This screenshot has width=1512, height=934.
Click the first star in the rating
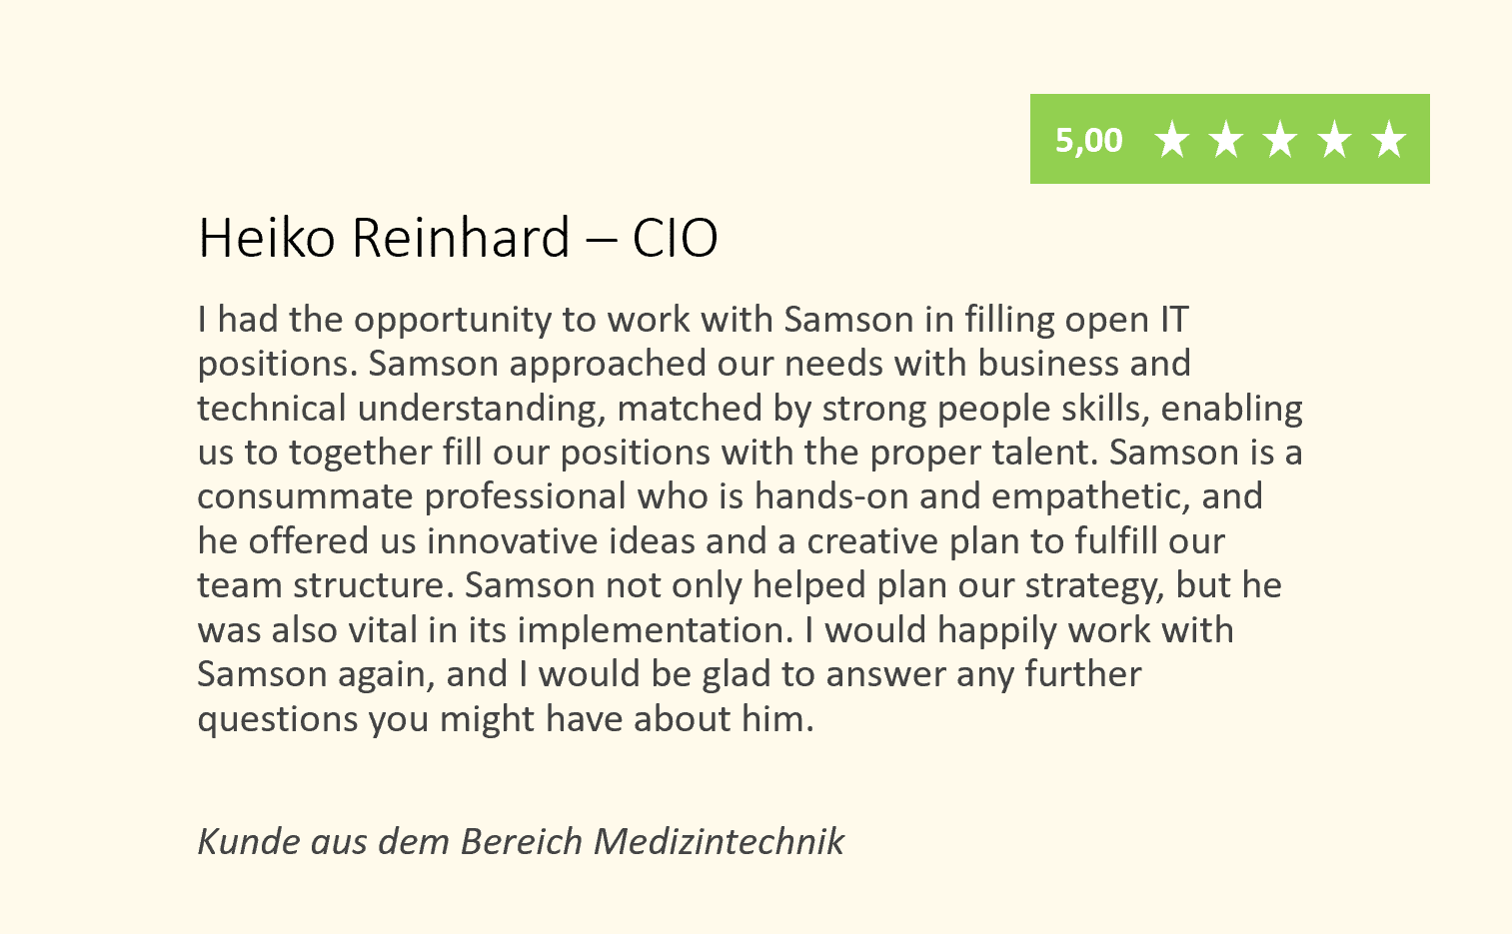coord(1171,140)
